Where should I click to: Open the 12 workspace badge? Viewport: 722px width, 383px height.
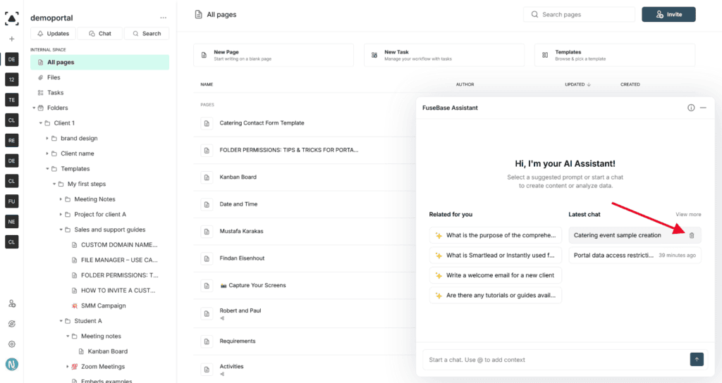coord(11,80)
